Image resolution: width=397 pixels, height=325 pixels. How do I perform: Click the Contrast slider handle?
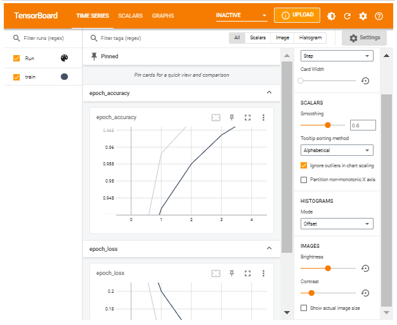[x=311, y=293]
